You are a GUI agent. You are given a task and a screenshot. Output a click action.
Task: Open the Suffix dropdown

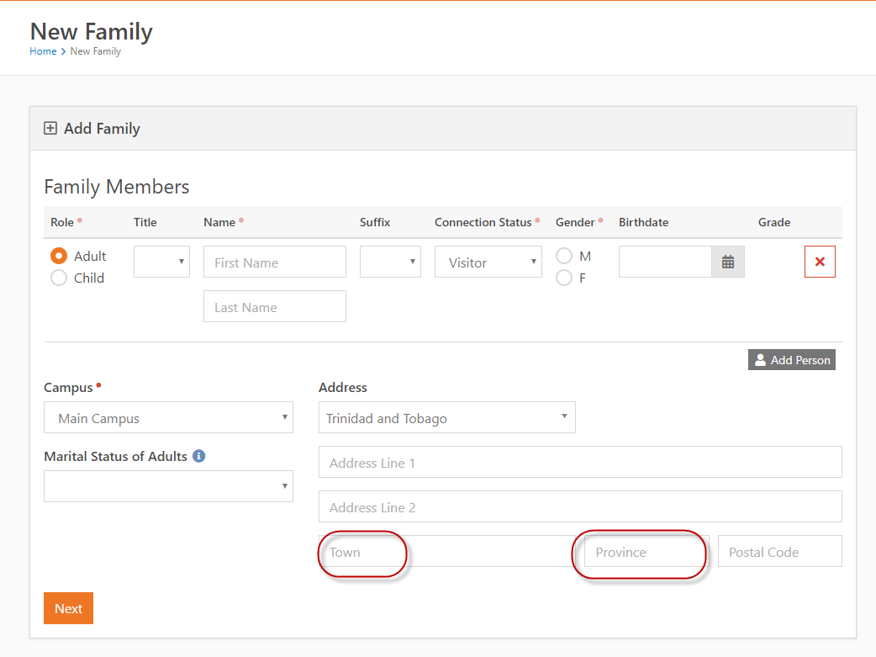(390, 262)
